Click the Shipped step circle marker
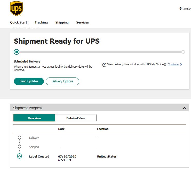Screen dimensions: 191x172 click(19, 147)
